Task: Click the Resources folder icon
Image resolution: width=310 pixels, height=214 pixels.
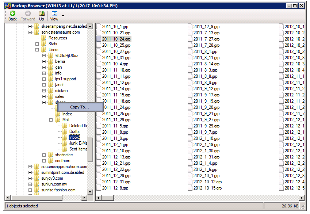Action: coord(43,38)
